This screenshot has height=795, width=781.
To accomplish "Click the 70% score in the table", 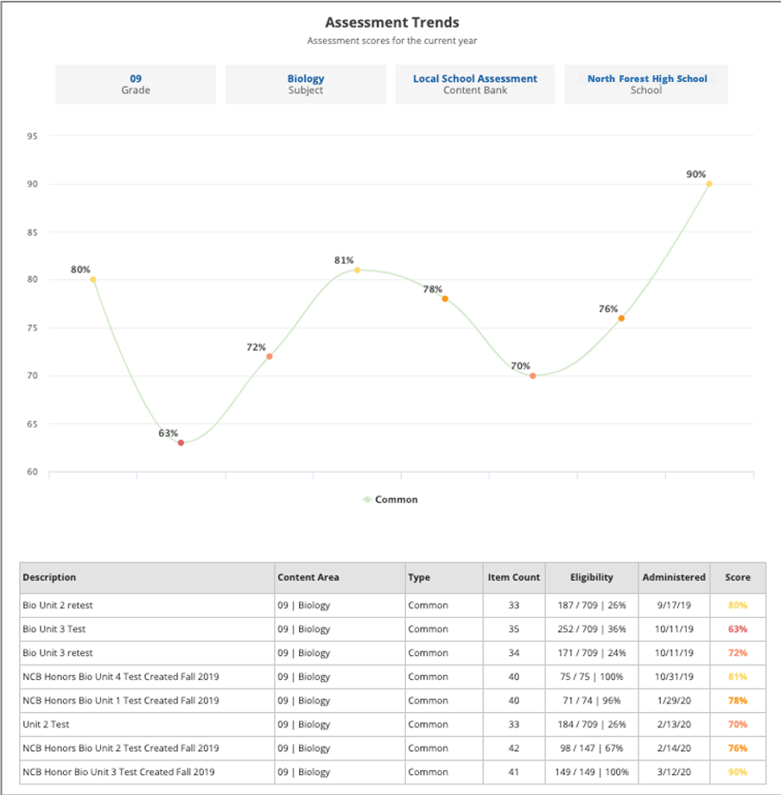I will coord(738,724).
